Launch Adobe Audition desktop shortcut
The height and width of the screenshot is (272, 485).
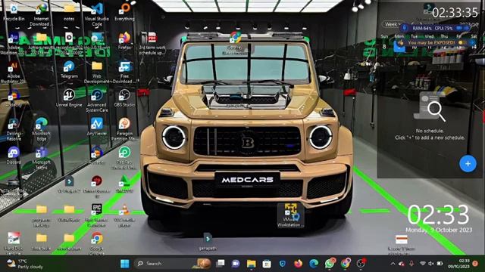tap(14, 43)
